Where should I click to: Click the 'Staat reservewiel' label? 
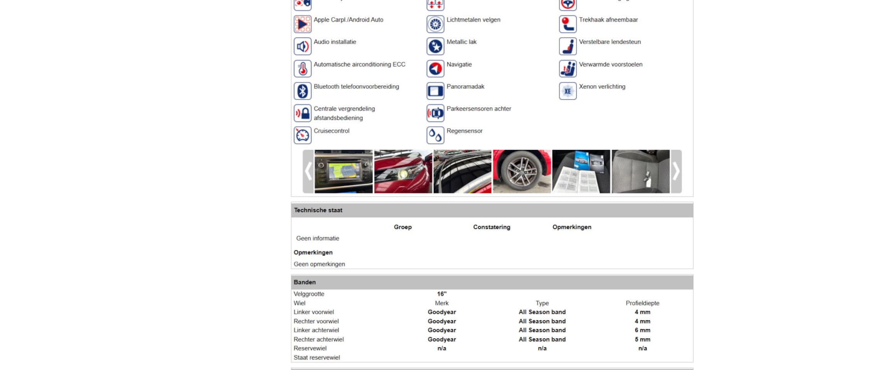317,357
